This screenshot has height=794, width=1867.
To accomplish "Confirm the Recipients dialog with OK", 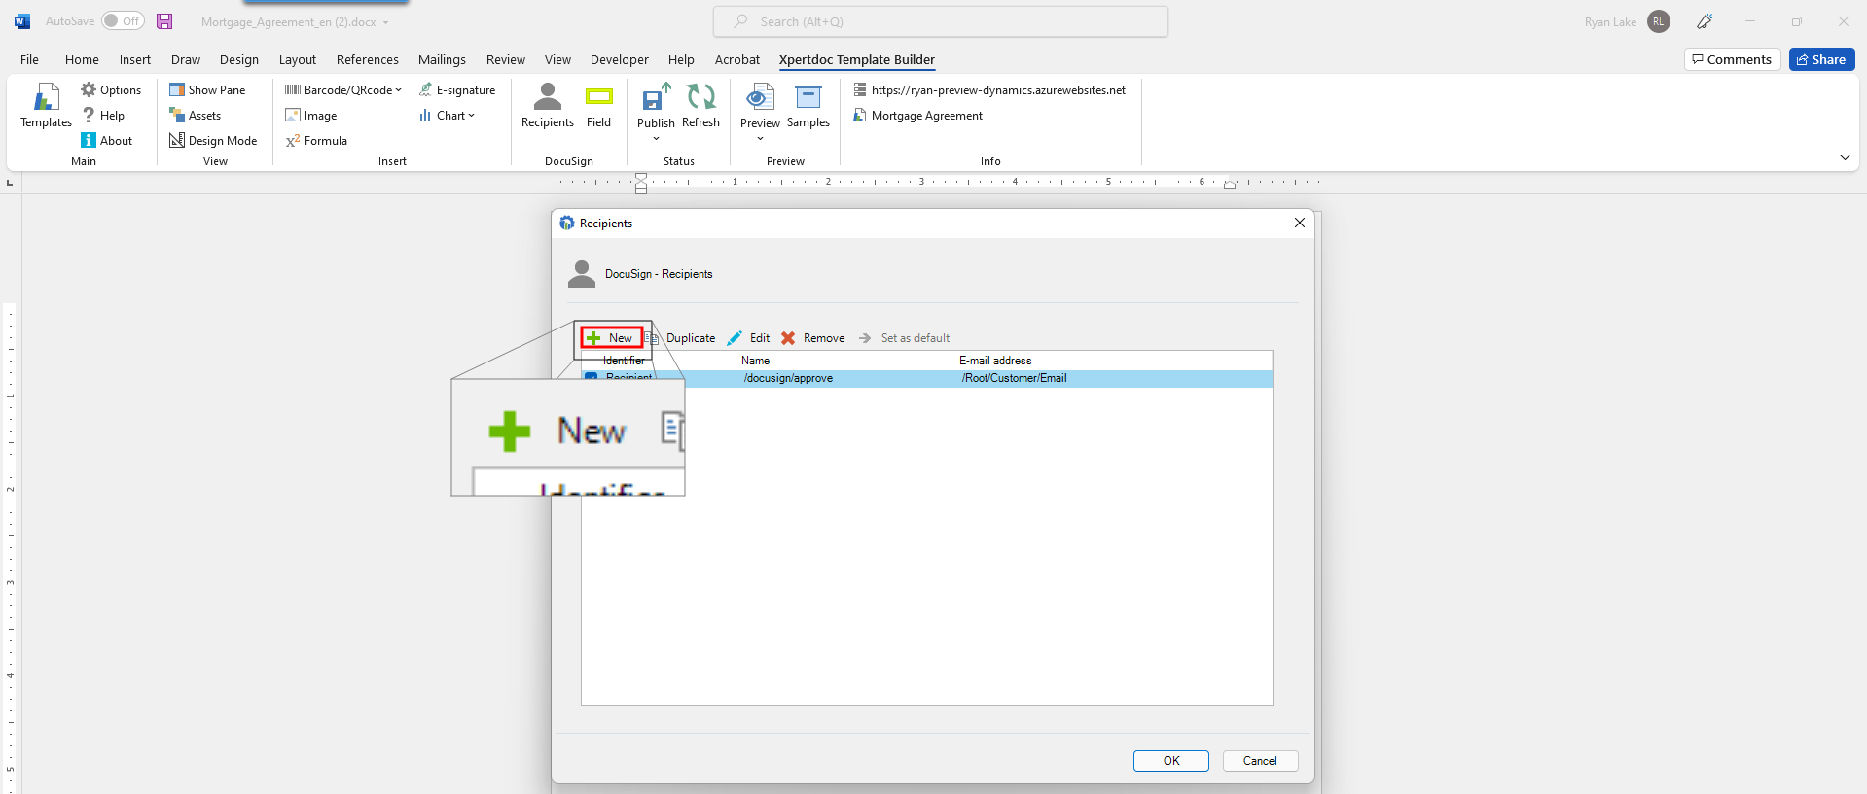I will [x=1171, y=761].
